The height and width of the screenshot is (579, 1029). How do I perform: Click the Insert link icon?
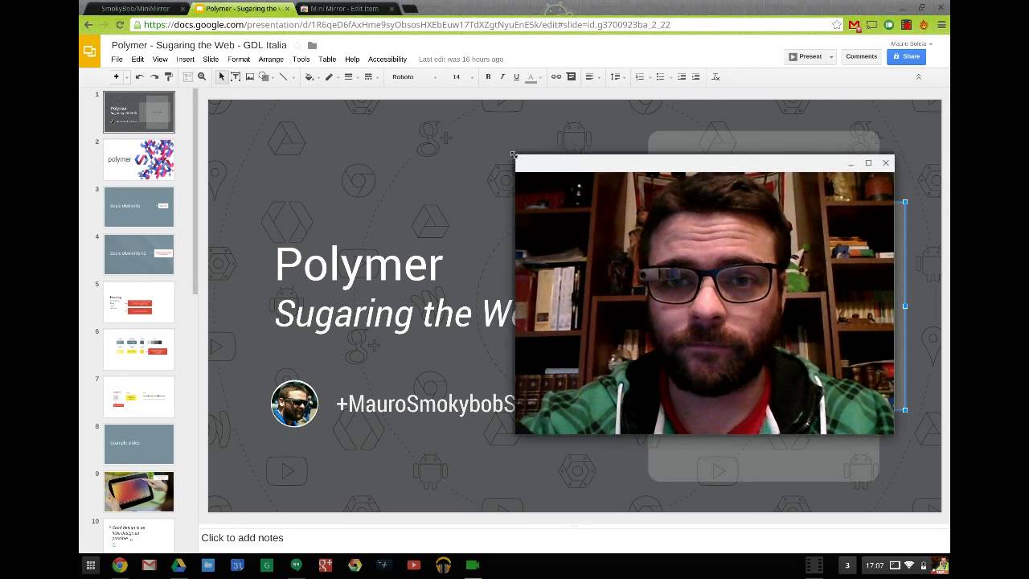556,77
